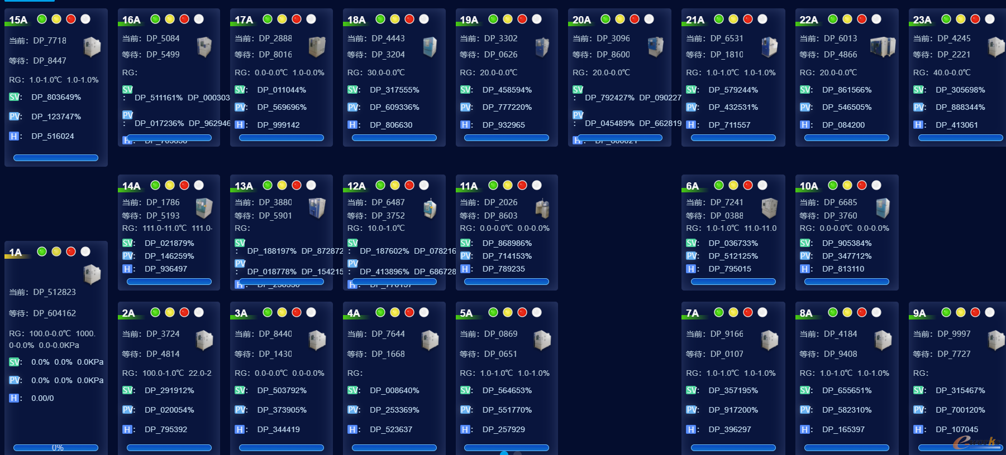Click the chamber device image in card 15A

click(92, 47)
